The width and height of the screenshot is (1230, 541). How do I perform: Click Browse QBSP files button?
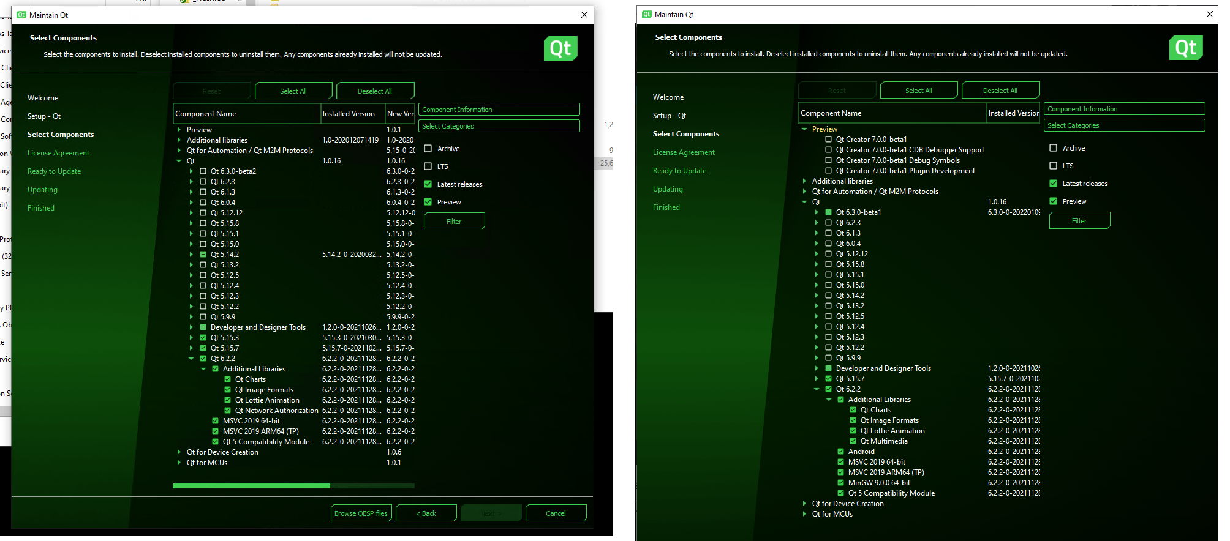(361, 513)
